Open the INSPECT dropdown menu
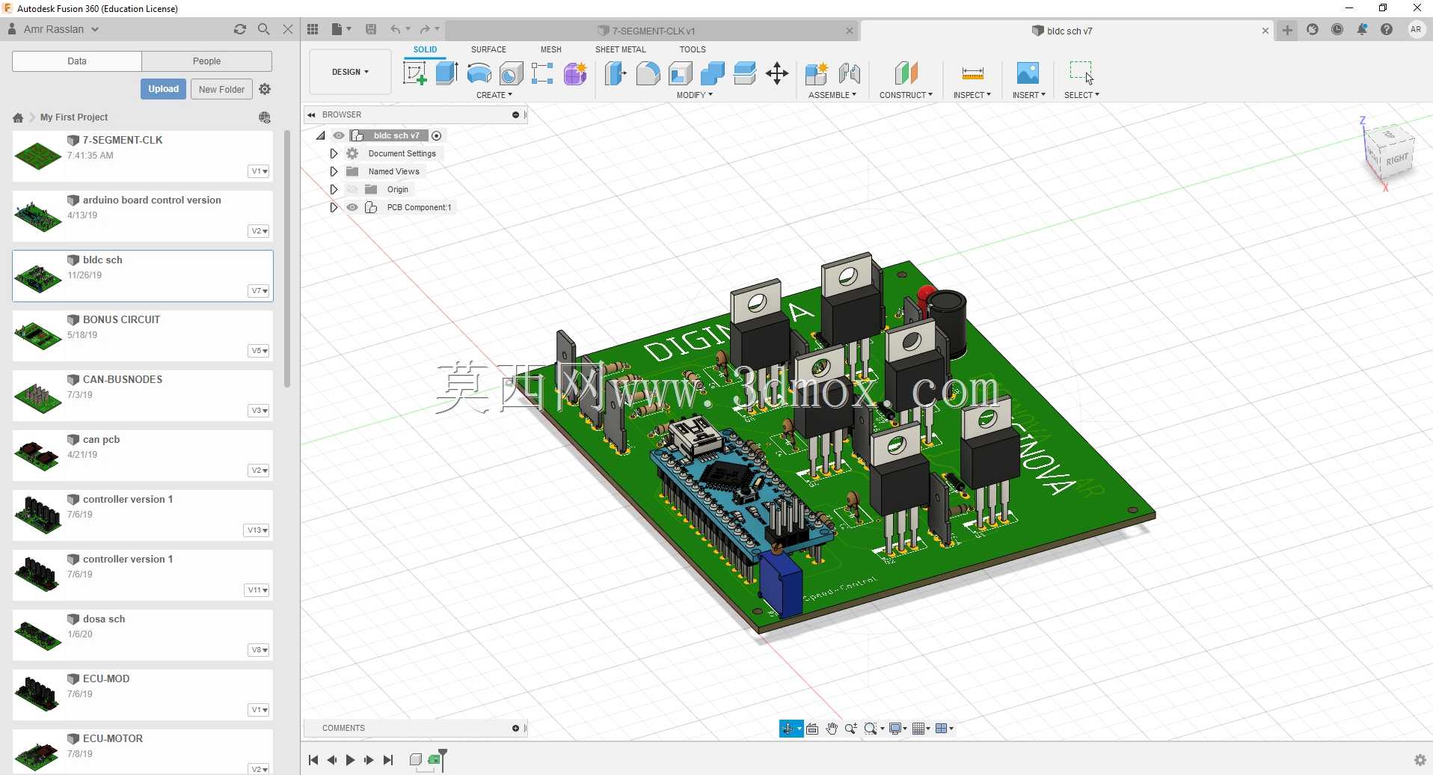1433x775 pixels. (x=972, y=95)
